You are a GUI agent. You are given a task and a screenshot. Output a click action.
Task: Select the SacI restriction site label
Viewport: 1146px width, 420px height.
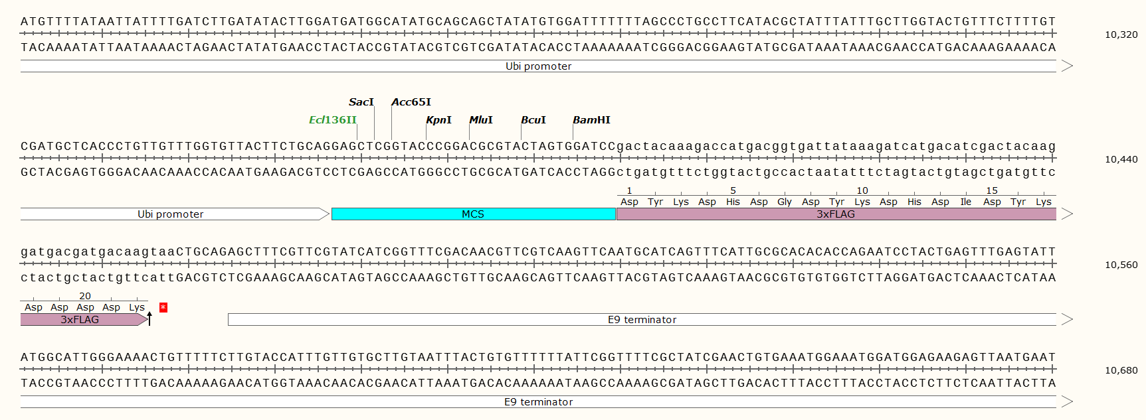click(x=361, y=102)
